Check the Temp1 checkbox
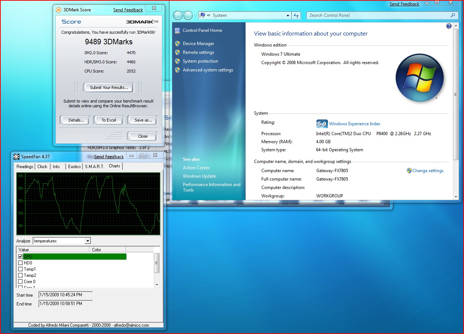This screenshot has width=464, height=334. (21, 269)
